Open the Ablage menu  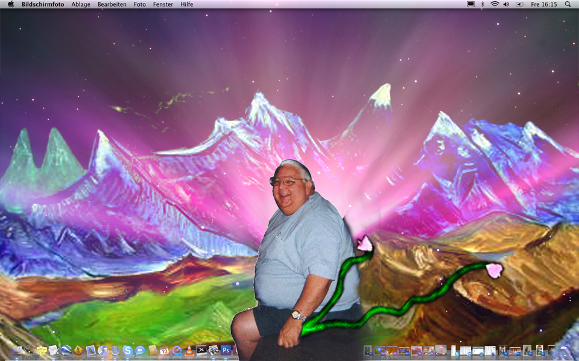(x=81, y=4)
